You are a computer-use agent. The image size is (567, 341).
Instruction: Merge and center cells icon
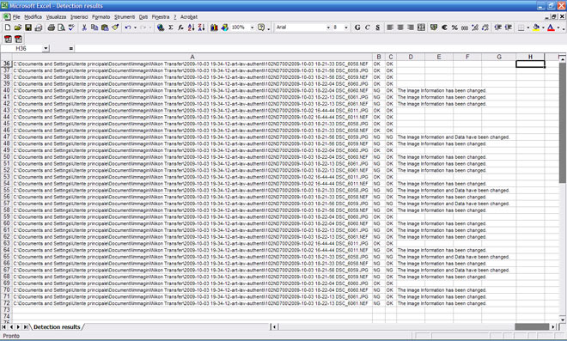421,27
